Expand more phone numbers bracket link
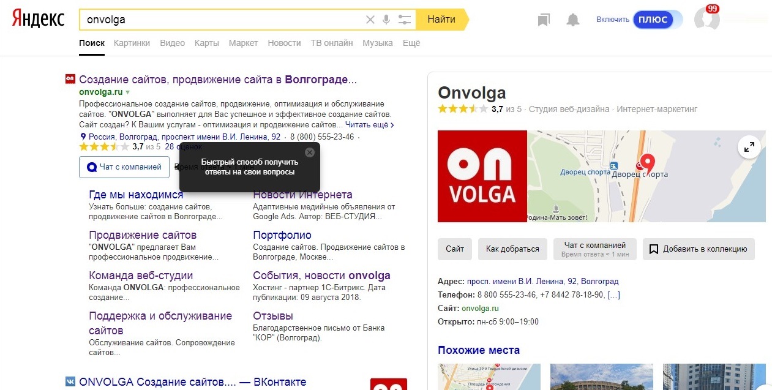772x390 pixels. click(613, 295)
